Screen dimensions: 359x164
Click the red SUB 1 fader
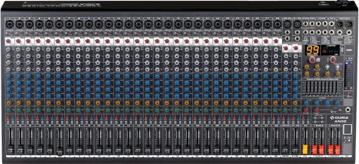315,149
